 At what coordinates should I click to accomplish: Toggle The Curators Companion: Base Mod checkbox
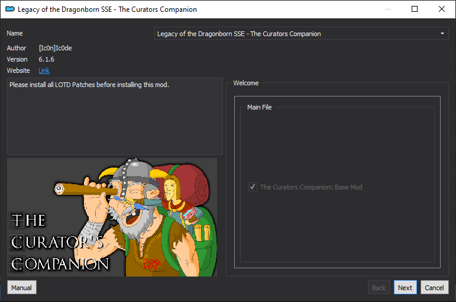pyautogui.click(x=253, y=187)
